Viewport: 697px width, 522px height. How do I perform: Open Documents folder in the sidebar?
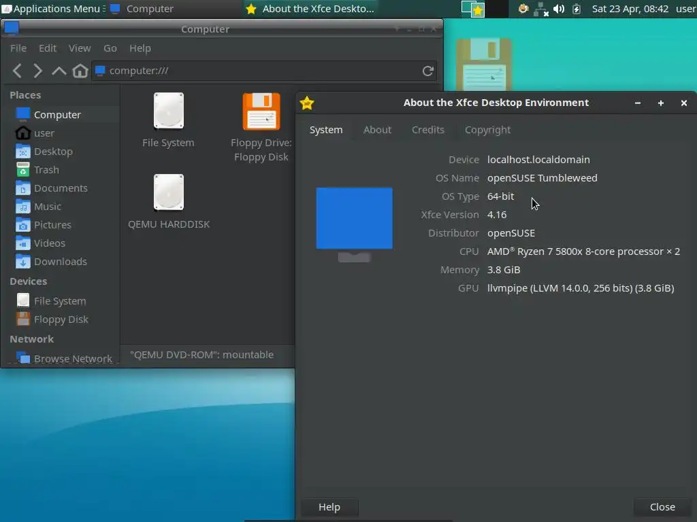point(61,188)
